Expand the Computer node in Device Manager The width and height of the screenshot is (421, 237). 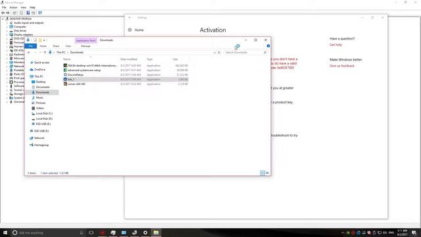(7, 27)
